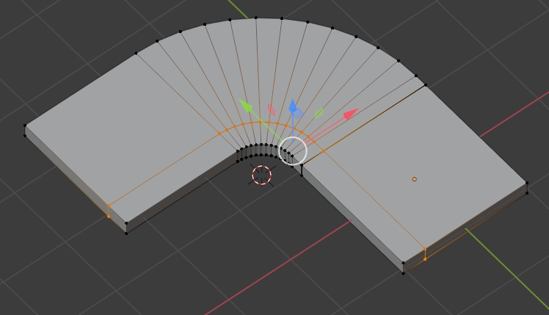549x315 pixels.
Task: Click the blue Z-axis move gizmo arrow
Action: 293,106
